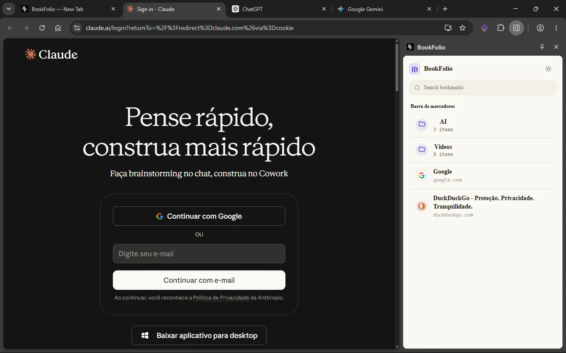The width and height of the screenshot is (566, 353).
Task: Open the purple BookFolio extension icon
Action: [x=485, y=28]
